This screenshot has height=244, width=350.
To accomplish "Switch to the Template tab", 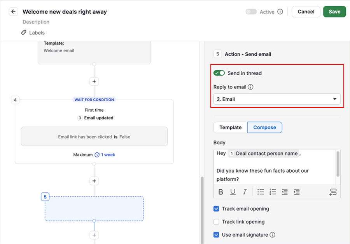I will (230, 127).
